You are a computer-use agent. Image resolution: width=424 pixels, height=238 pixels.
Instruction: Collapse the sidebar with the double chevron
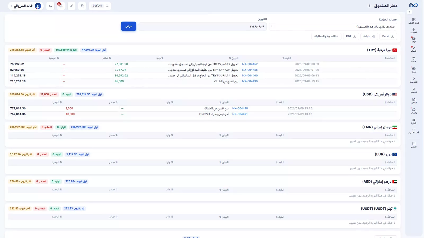[x=409, y=12]
